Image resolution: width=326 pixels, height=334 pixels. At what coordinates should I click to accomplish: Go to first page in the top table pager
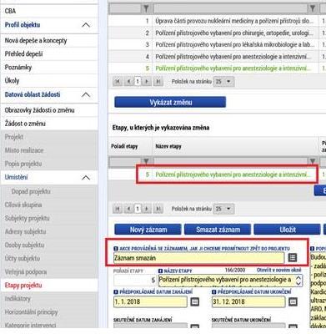118,82
